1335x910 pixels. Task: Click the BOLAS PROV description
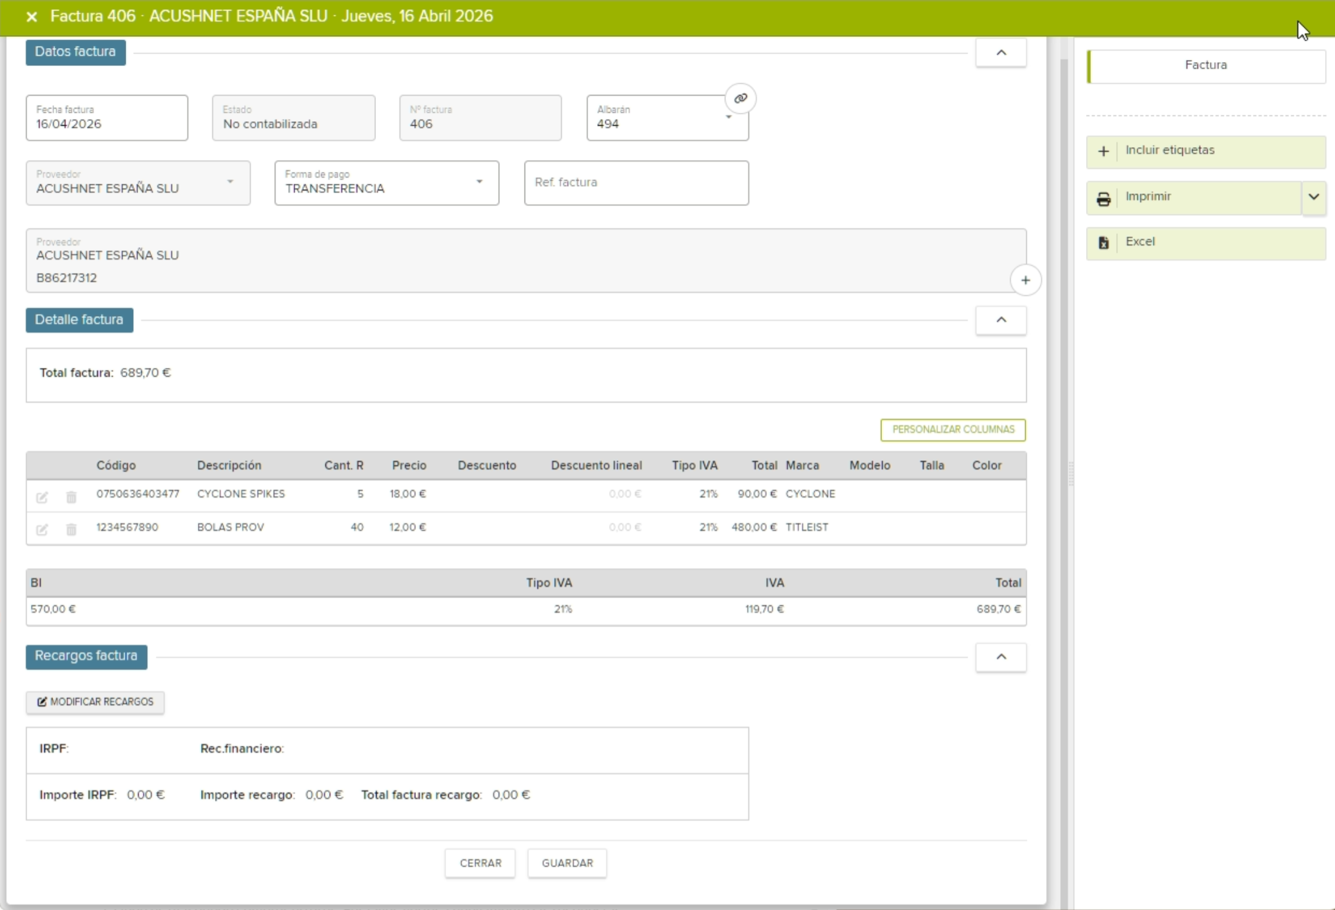click(231, 527)
